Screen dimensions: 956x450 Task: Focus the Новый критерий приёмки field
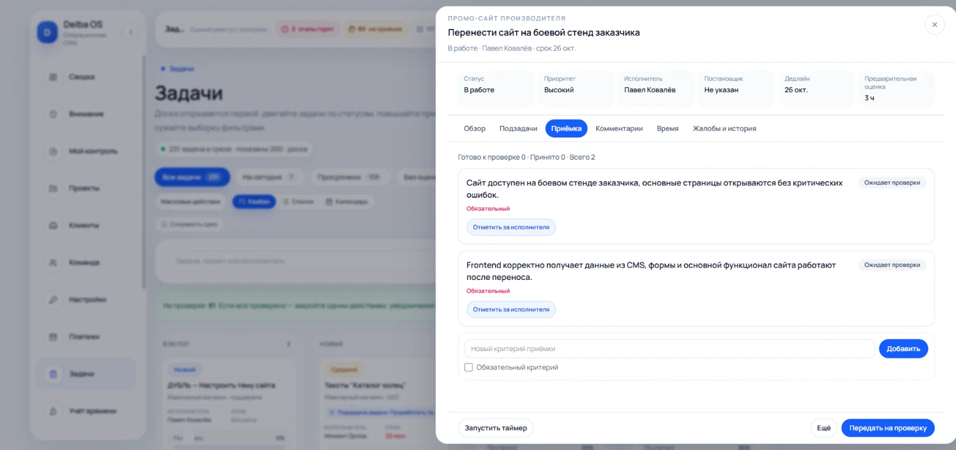670,349
